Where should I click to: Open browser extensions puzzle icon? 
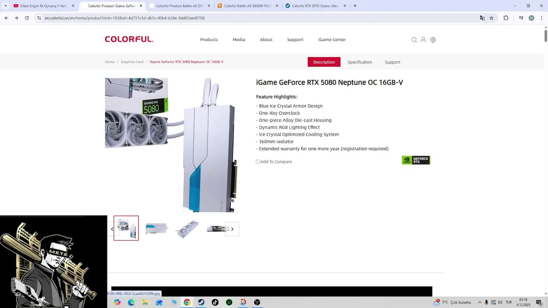[506, 18]
